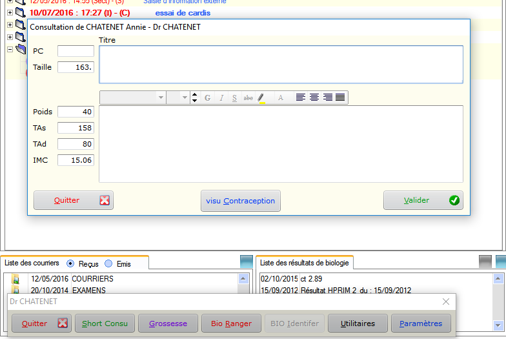Justify text in editor toolbar
506x339 pixels.
pyautogui.click(x=340, y=97)
